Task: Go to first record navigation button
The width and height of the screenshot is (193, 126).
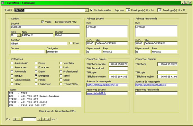Action: [x=15, y=119]
